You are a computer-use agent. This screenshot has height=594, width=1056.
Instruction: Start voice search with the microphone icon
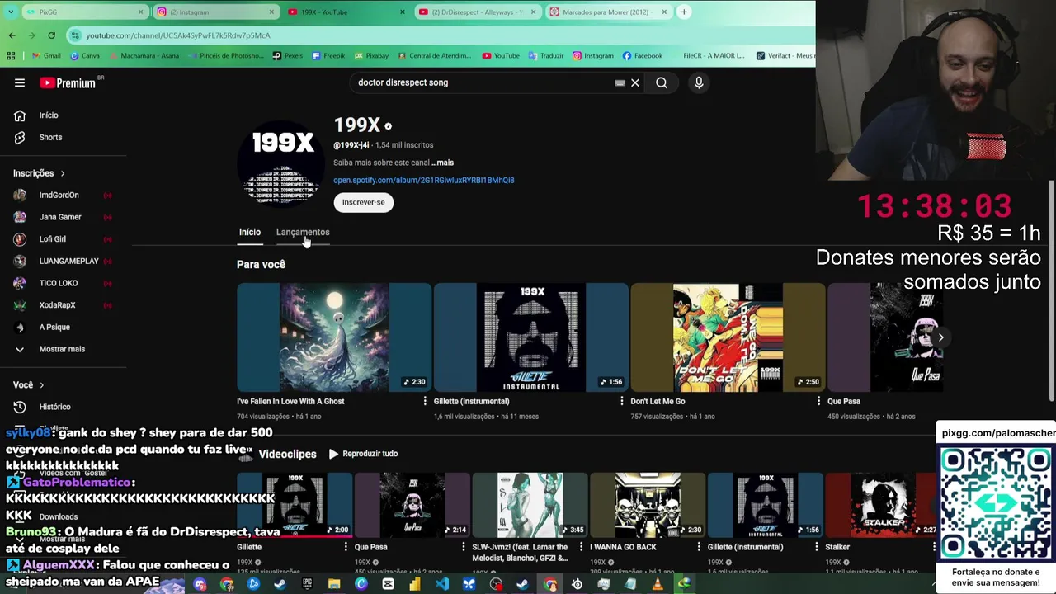(x=699, y=82)
